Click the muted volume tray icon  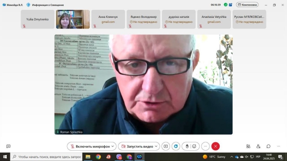pyautogui.click(x=247, y=157)
